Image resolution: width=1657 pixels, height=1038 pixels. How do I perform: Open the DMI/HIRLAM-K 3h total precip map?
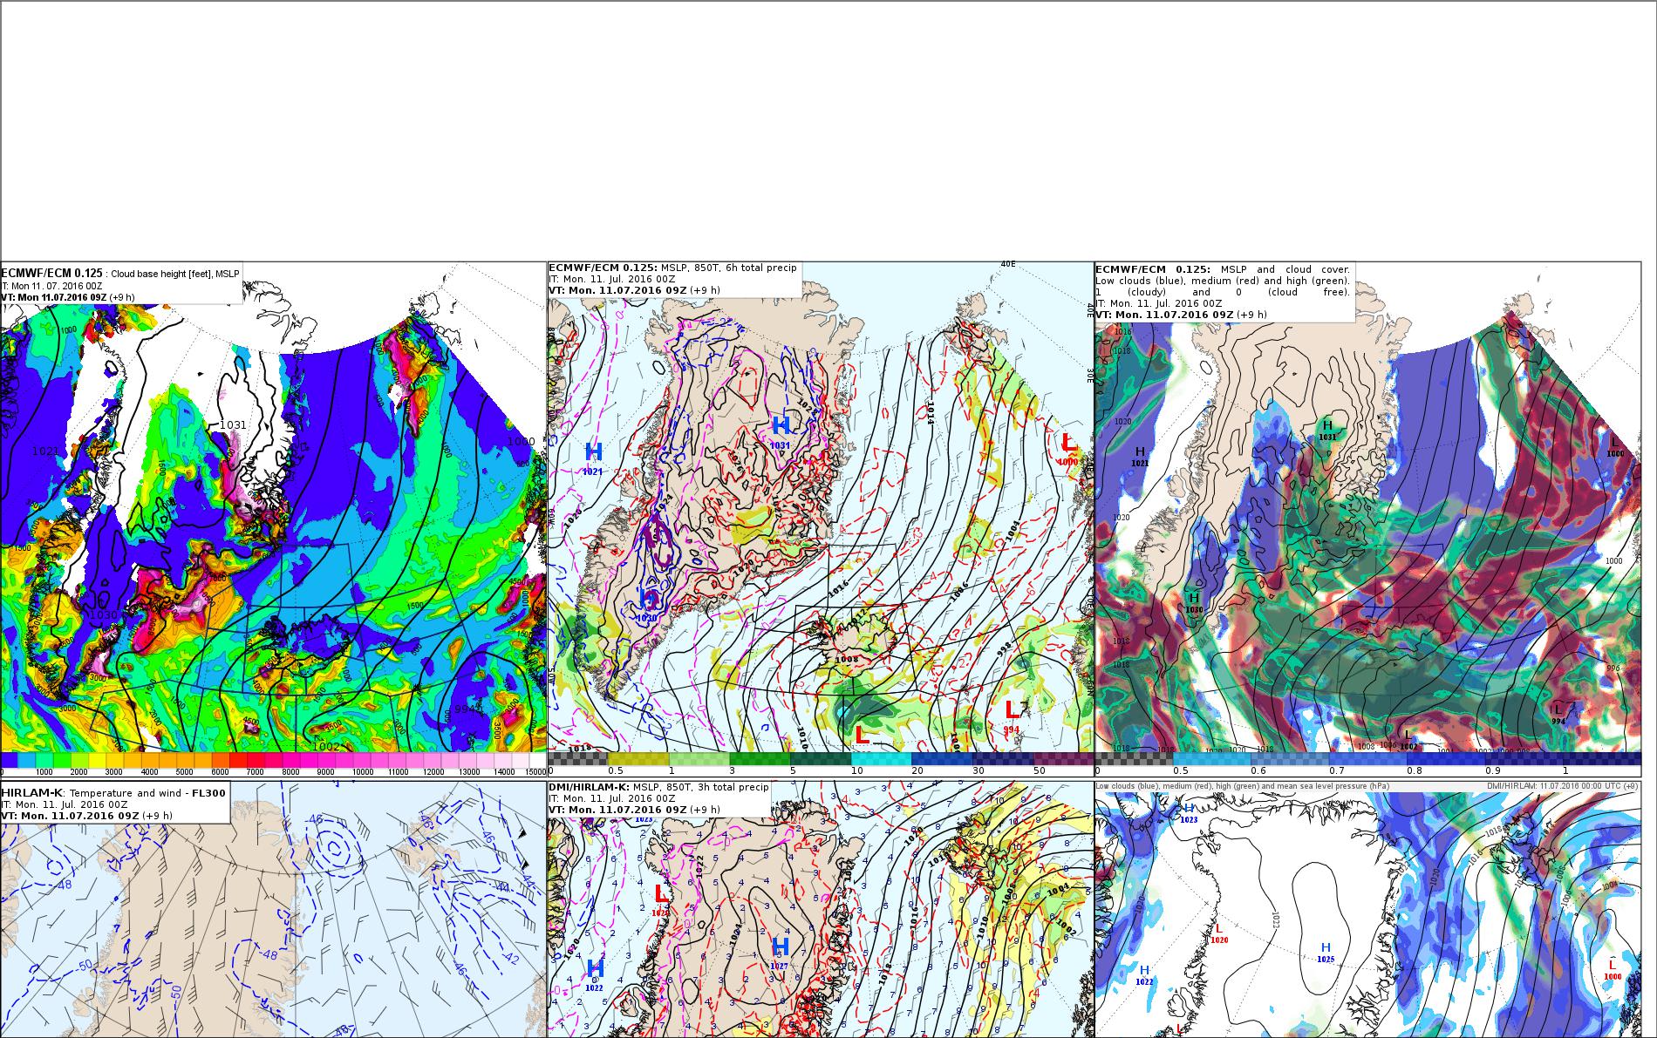(x=821, y=909)
